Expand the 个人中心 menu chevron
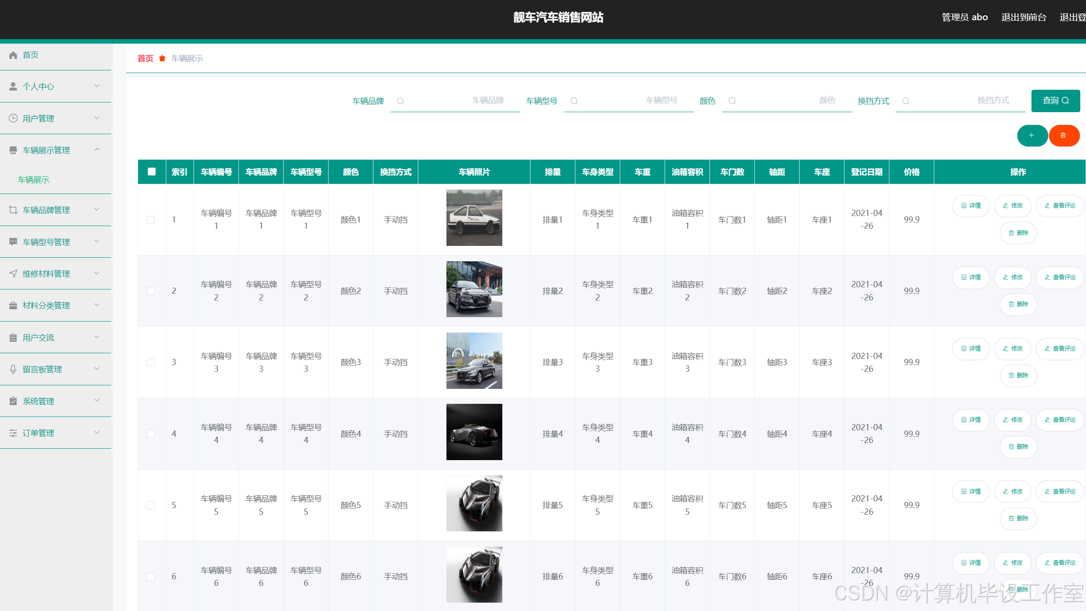 [97, 86]
